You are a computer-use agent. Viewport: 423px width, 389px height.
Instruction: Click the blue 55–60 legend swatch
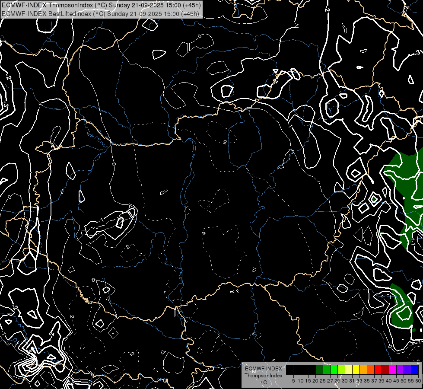415,370
